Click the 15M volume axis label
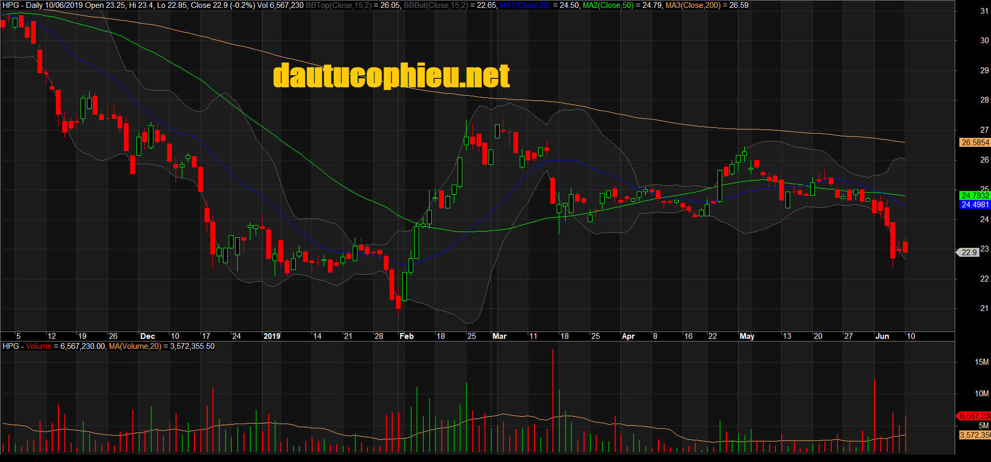Image resolution: width=991 pixels, height=462 pixels. pyautogui.click(x=982, y=362)
